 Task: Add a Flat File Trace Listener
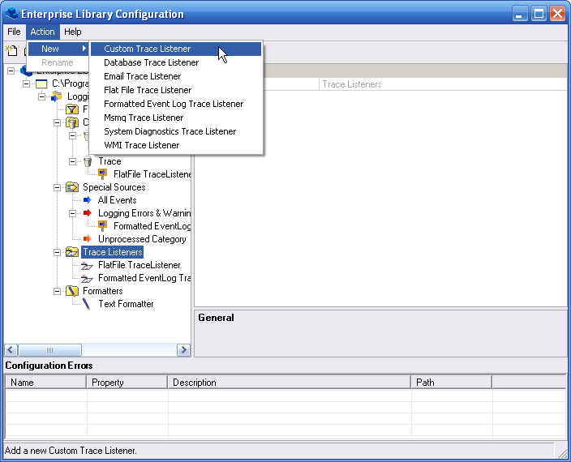(148, 90)
